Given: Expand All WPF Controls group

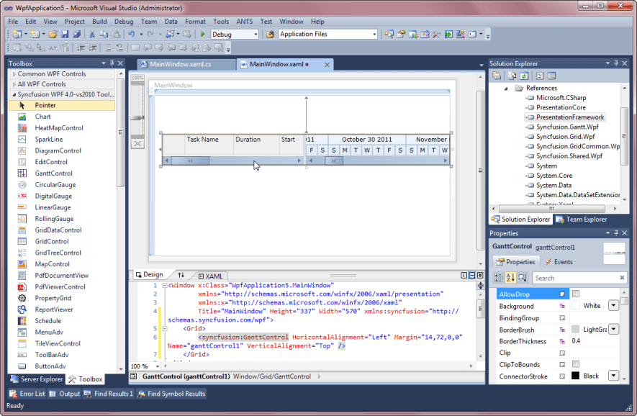Looking at the screenshot, I should click(14, 84).
